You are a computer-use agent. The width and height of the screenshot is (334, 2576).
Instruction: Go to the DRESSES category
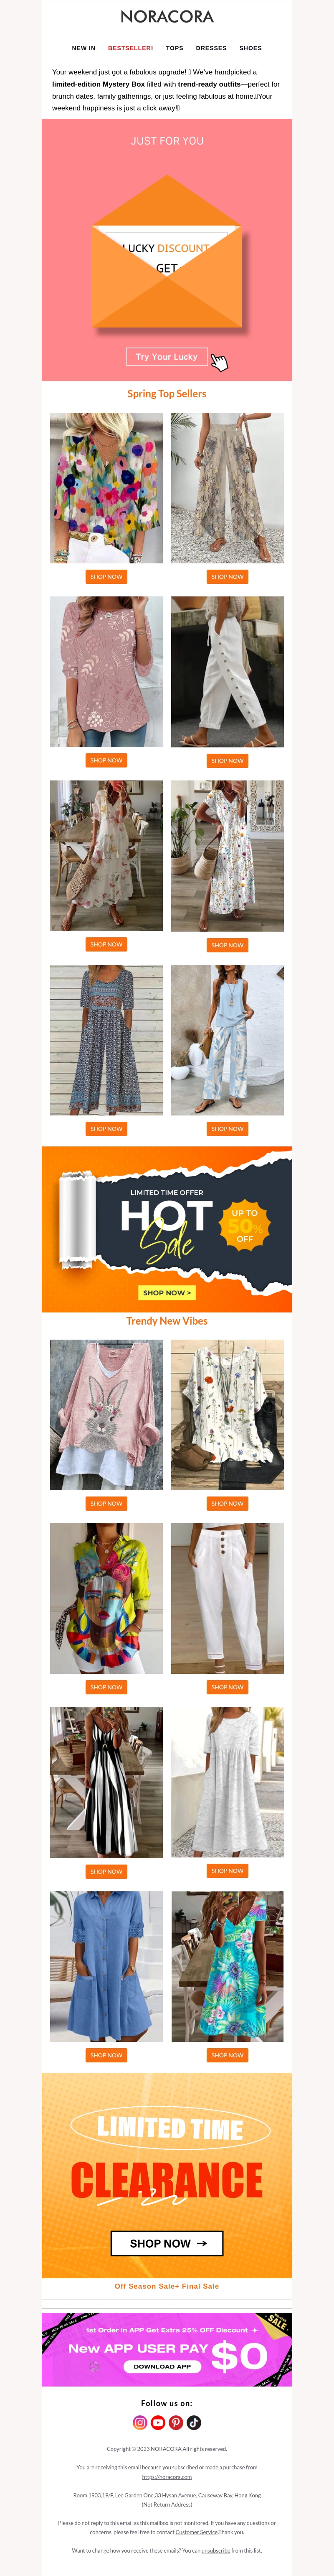211,48
